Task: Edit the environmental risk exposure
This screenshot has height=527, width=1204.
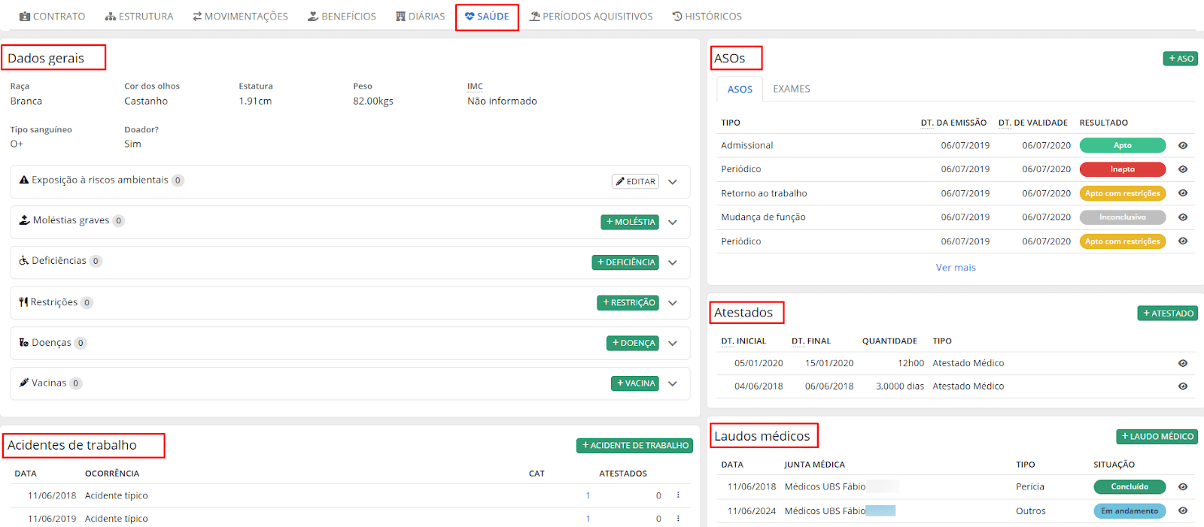Action: (x=635, y=182)
